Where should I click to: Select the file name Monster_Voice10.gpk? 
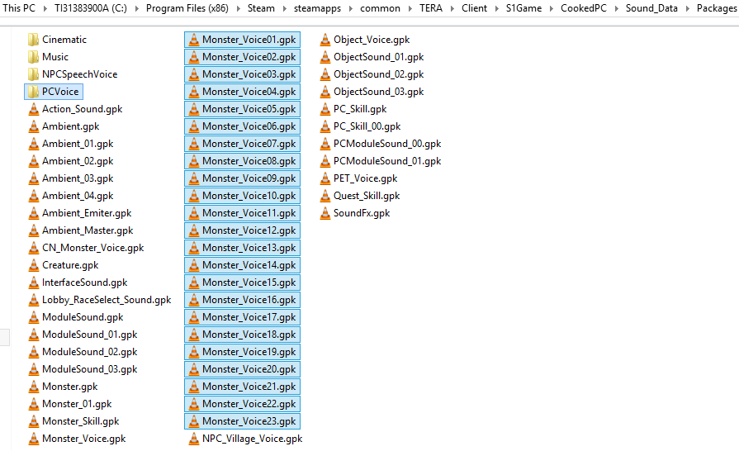(249, 196)
